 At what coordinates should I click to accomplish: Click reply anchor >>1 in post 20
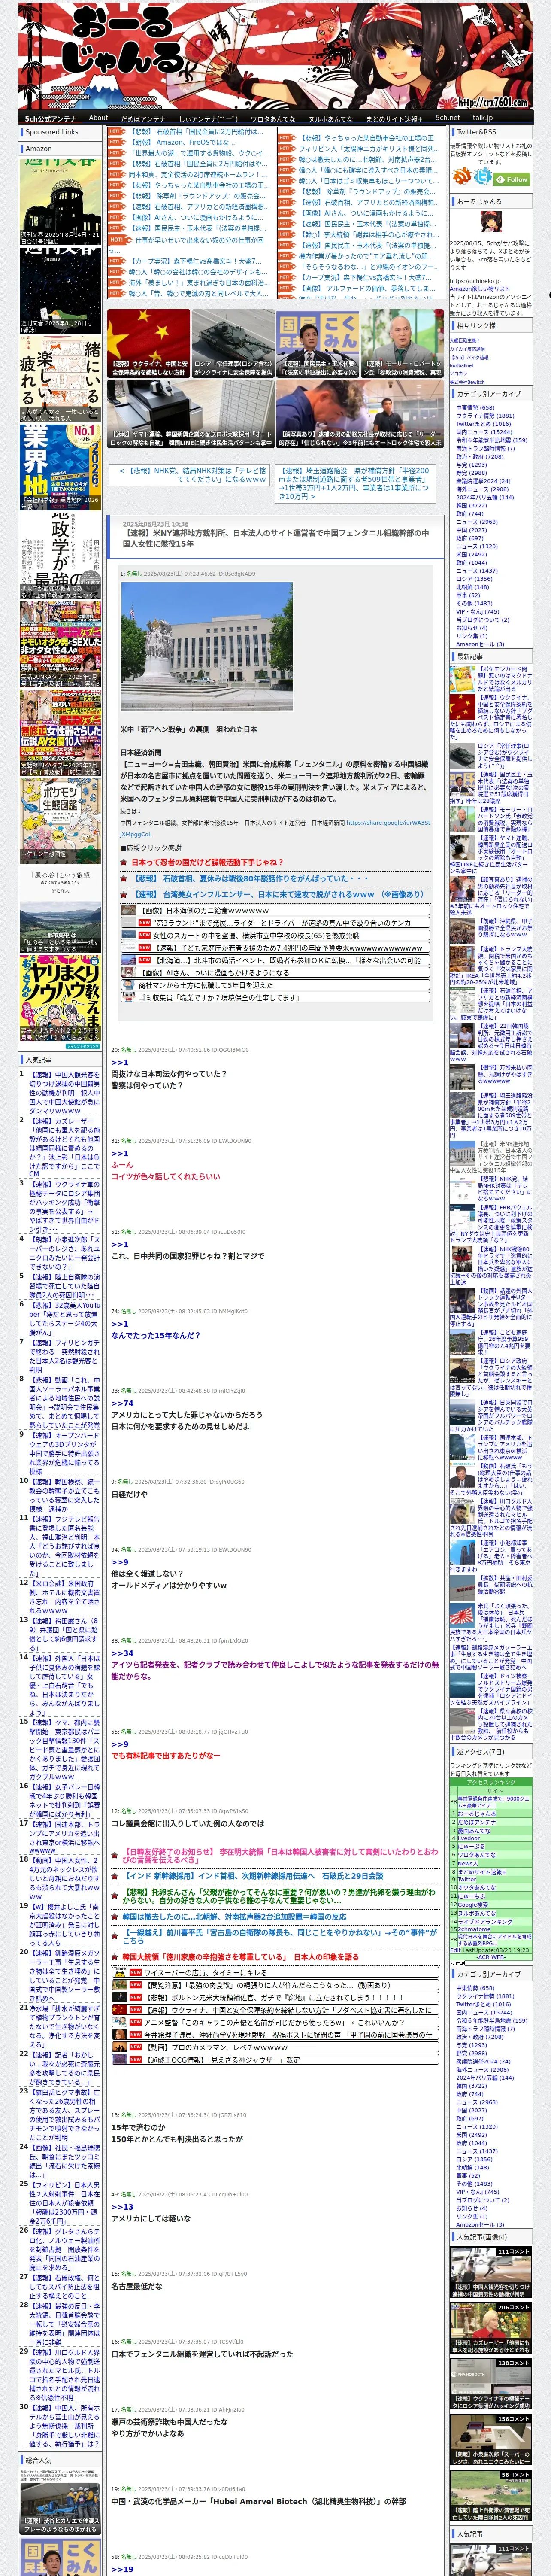coord(119,1062)
